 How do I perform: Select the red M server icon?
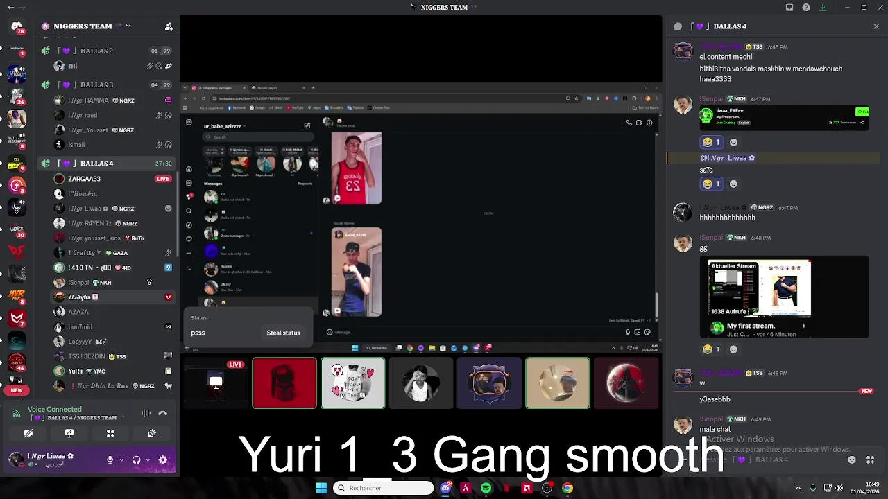[x=17, y=318]
